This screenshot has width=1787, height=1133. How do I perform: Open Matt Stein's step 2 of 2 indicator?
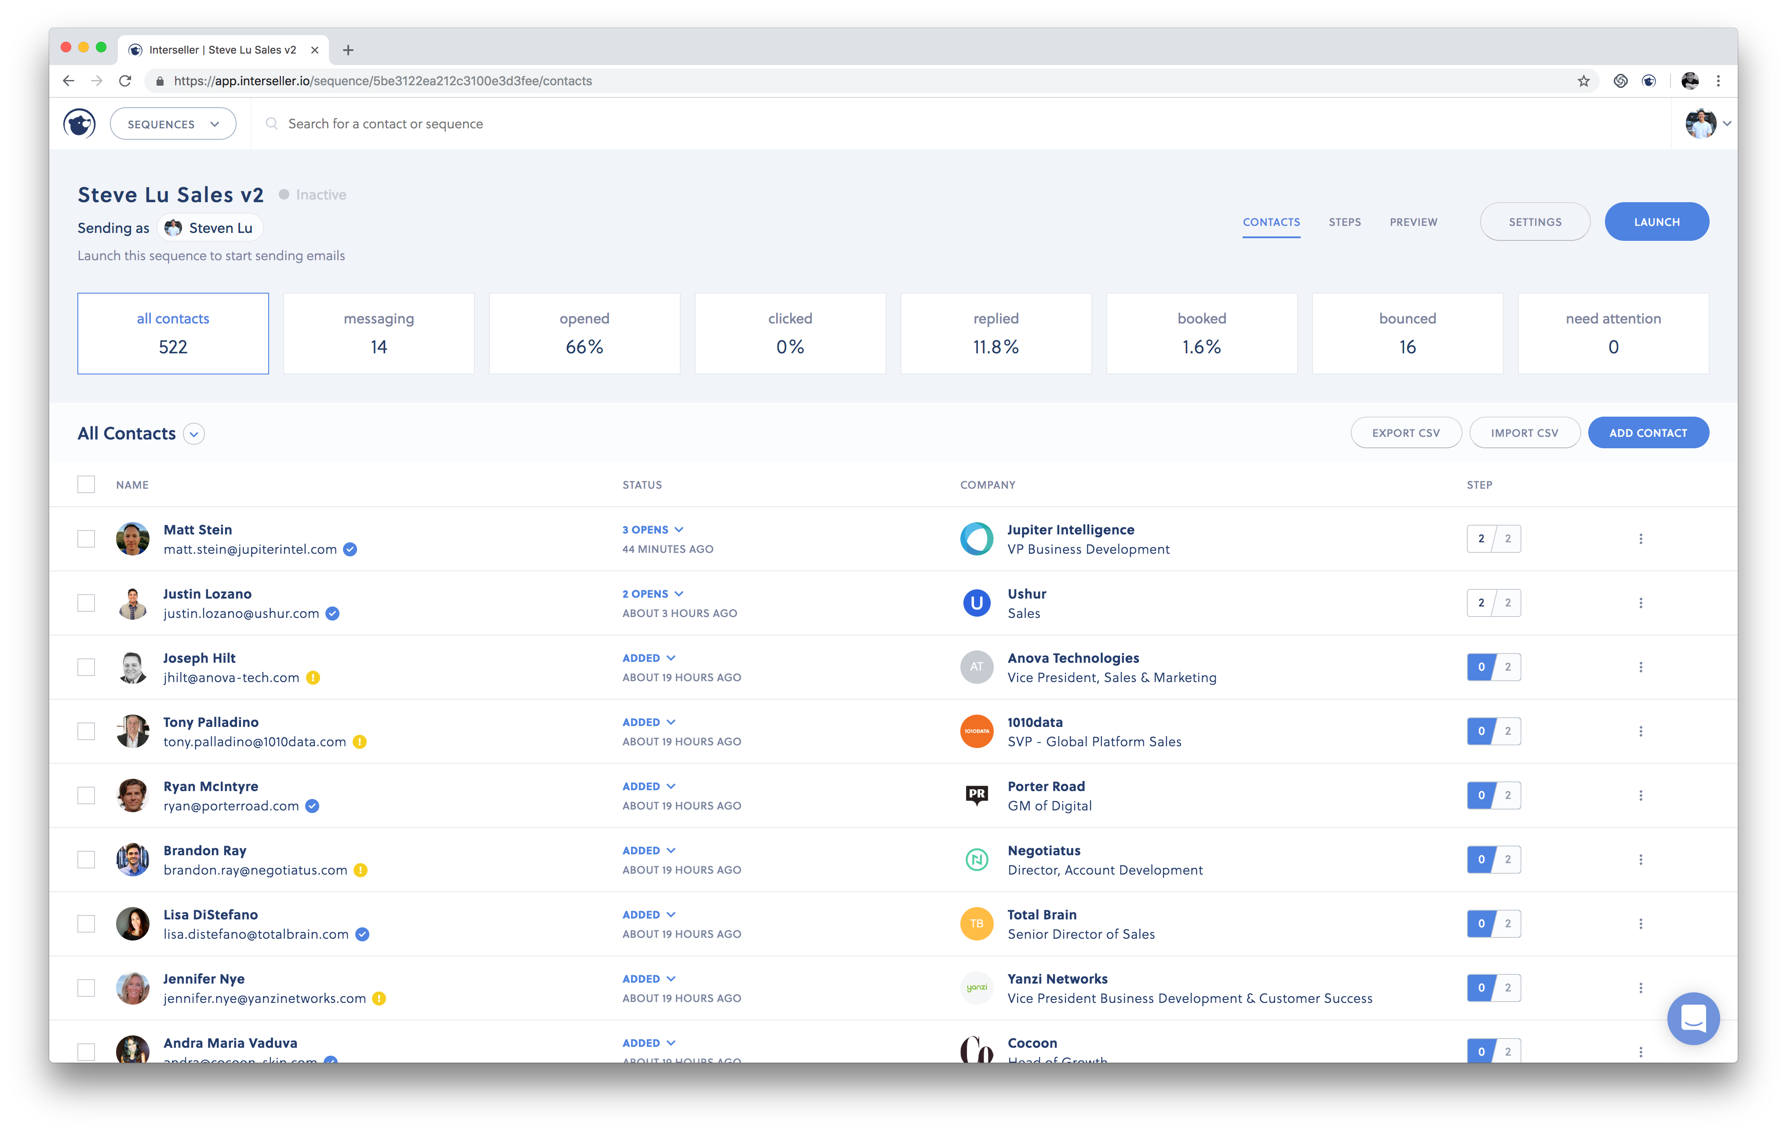pyautogui.click(x=1493, y=539)
